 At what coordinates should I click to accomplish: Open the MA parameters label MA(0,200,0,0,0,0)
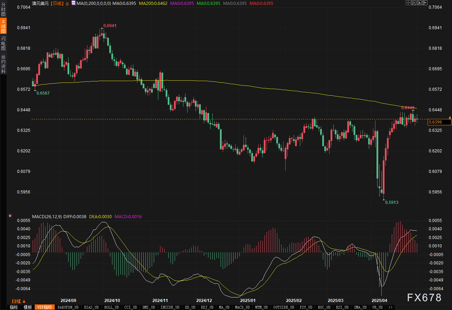pyautogui.click(x=94, y=3)
